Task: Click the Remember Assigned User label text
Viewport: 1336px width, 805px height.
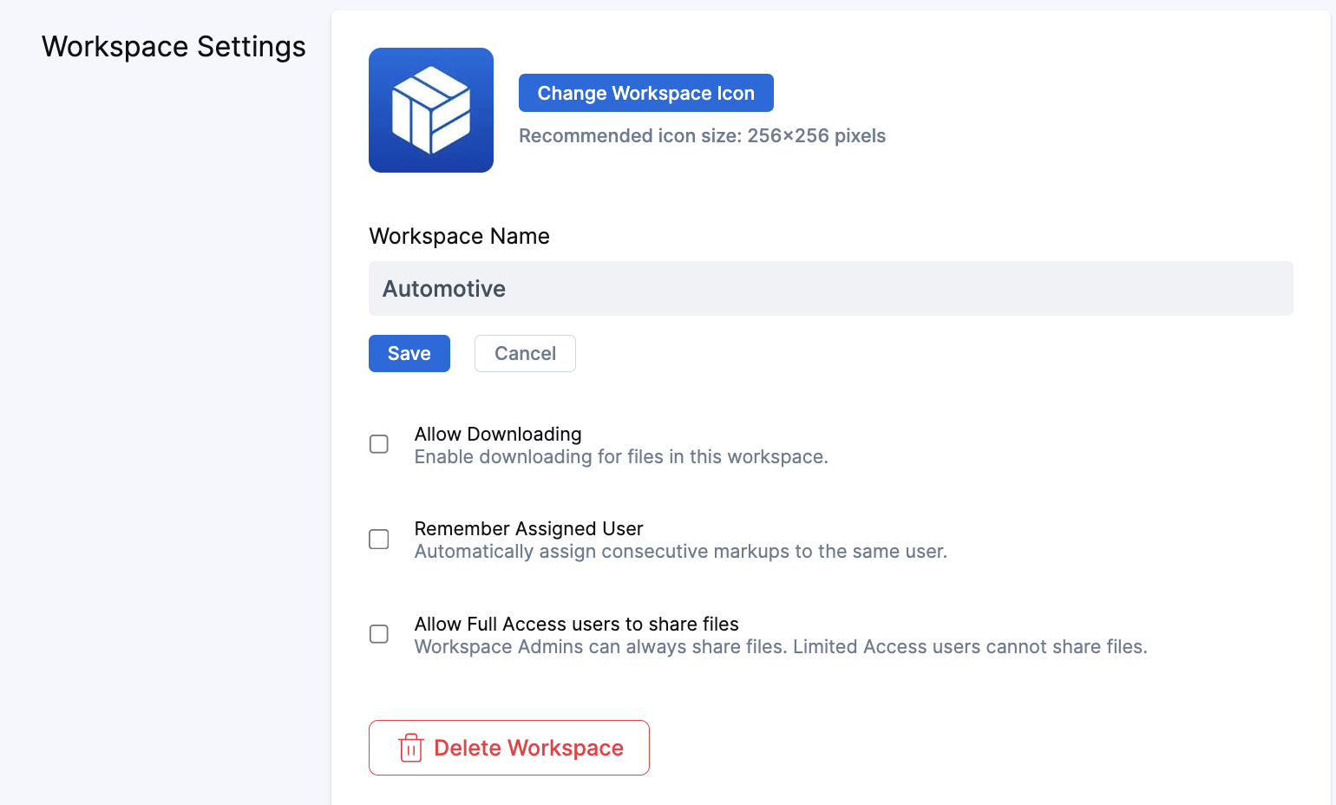Action: pos(528,528)
